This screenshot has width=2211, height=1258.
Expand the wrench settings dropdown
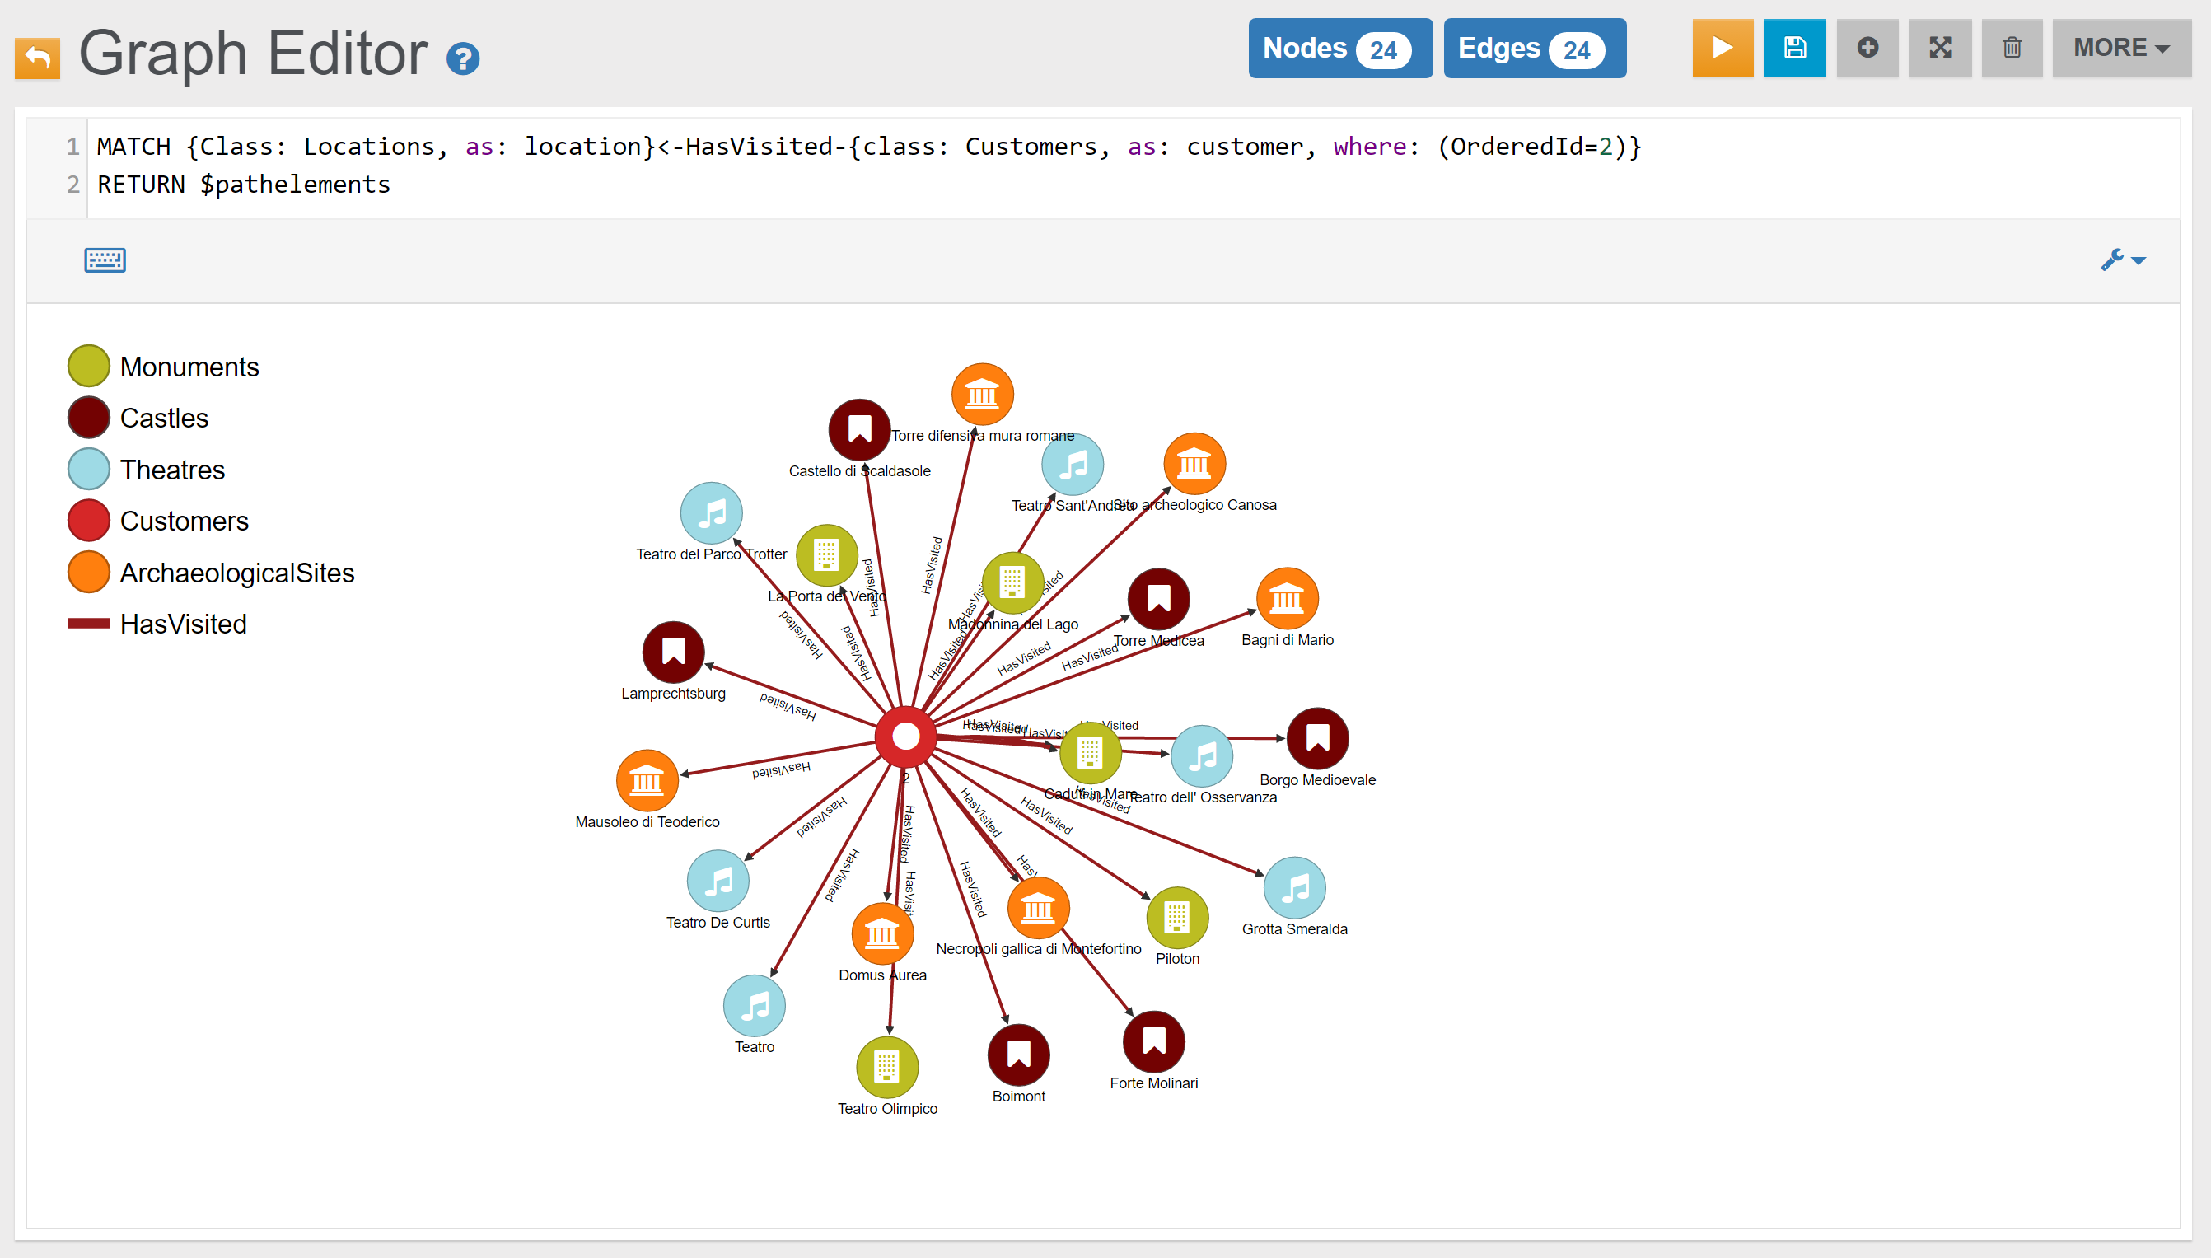tap(2123, 260)
